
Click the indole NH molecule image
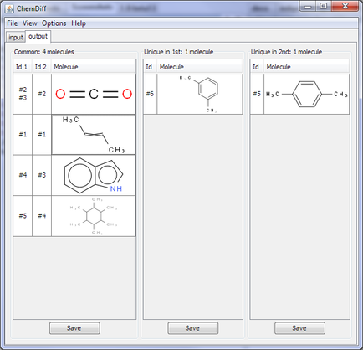pos(94,175)
